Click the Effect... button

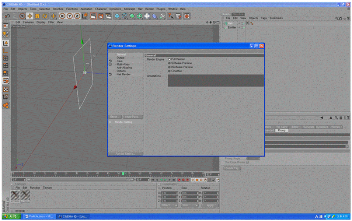(x=115, y=117)
